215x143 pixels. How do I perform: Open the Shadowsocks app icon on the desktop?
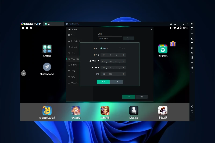click(x=47, y=67)
